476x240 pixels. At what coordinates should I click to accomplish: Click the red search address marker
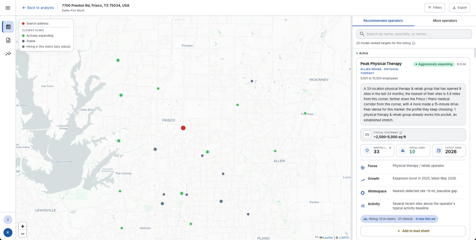coord(183,128)
